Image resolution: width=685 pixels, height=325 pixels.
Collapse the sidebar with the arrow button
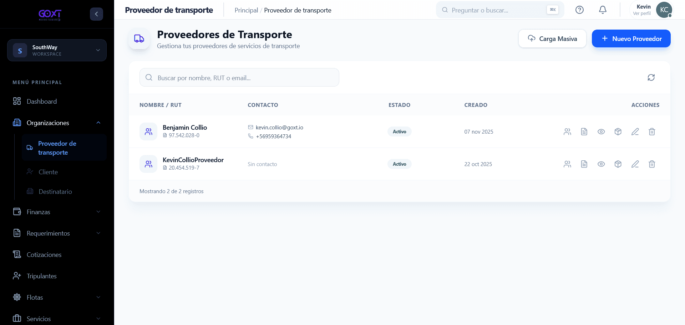(96, 14)
